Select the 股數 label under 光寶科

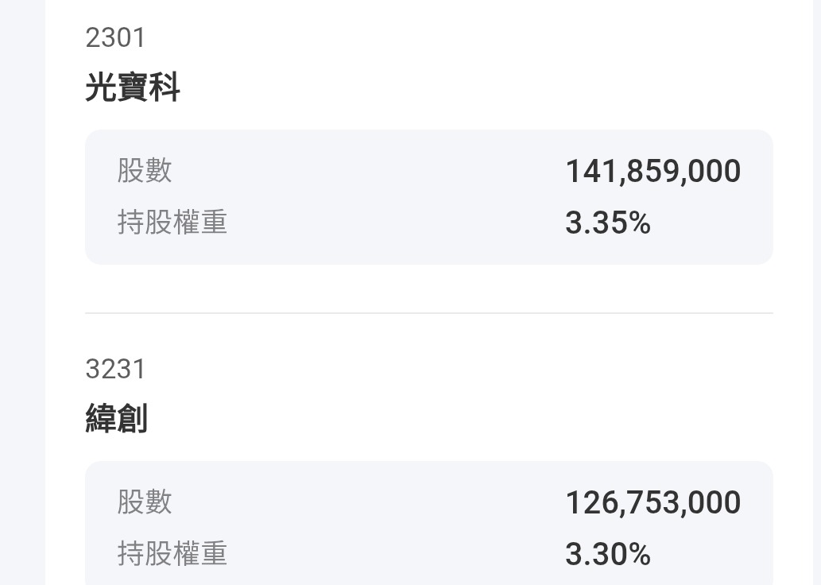pyautogui.click(x=145, y=171)
